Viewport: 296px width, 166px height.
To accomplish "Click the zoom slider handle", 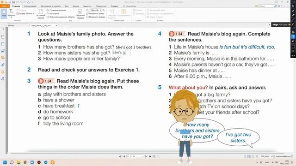I will [x=285, y=156].
